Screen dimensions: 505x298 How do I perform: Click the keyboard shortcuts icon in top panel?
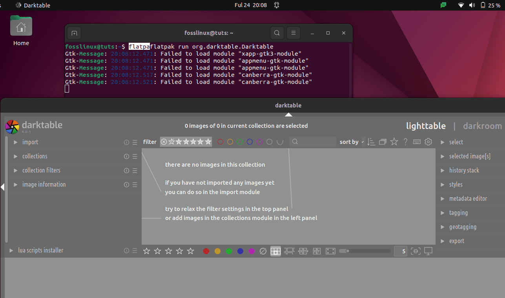coord(417,142)
